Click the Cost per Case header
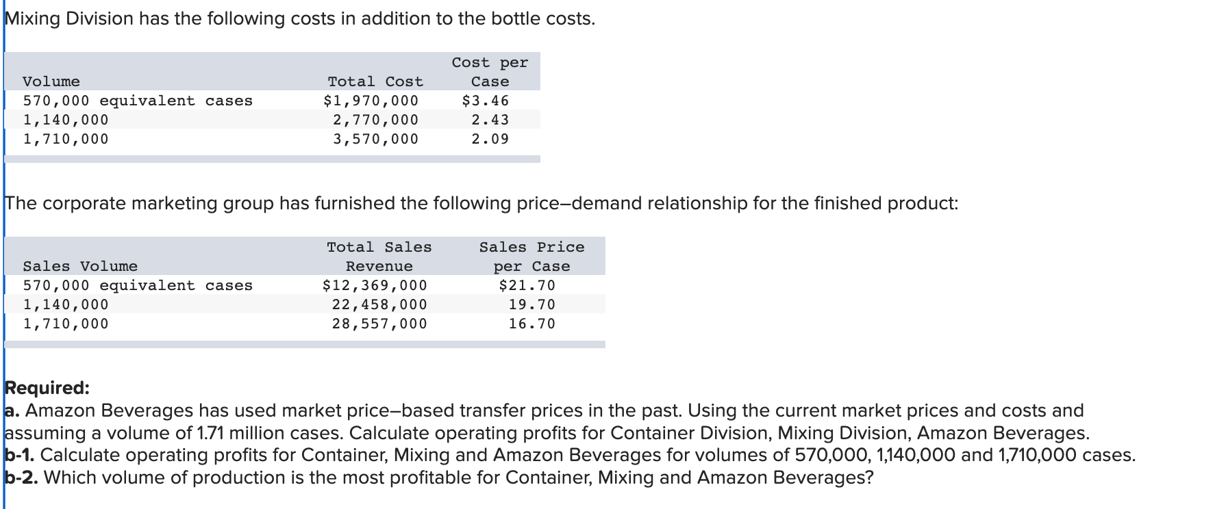Screen dimensions: 1226x509 coord(490,72)
